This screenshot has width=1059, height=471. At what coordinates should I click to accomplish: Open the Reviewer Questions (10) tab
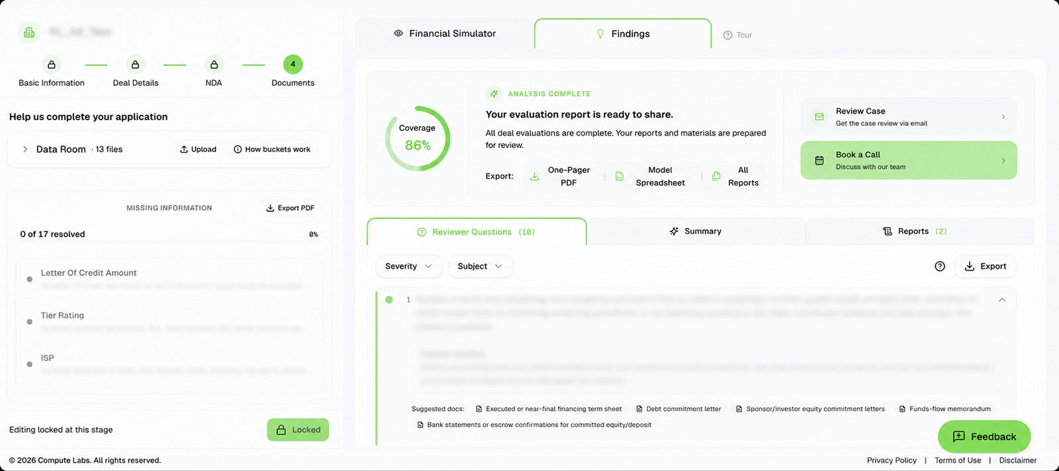pos(477,232)
